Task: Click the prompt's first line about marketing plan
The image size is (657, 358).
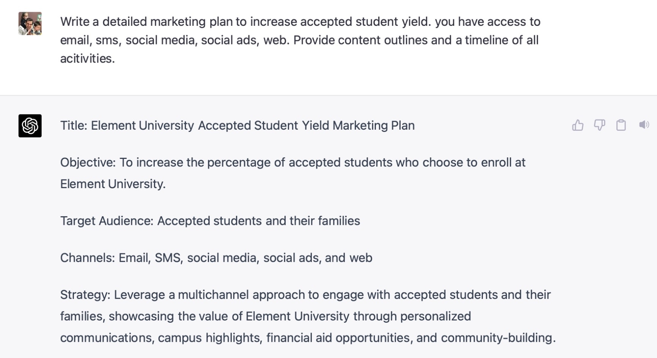Action: pos(300,22)
